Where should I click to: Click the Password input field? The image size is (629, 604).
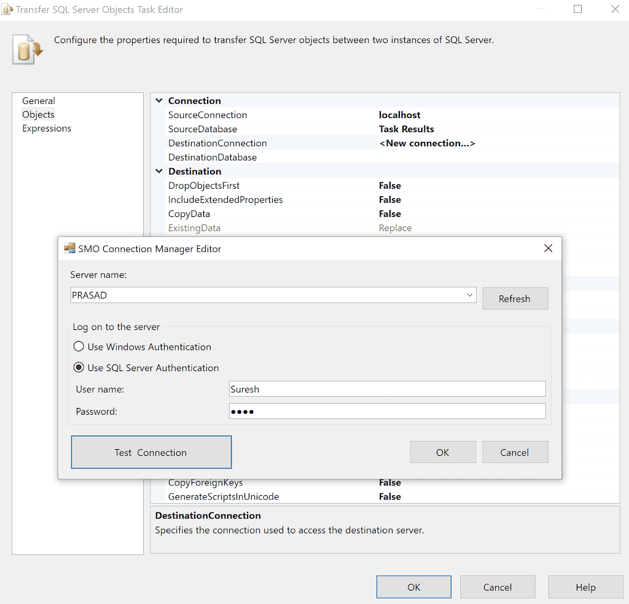pyautogui.click(x=387, y=411)
